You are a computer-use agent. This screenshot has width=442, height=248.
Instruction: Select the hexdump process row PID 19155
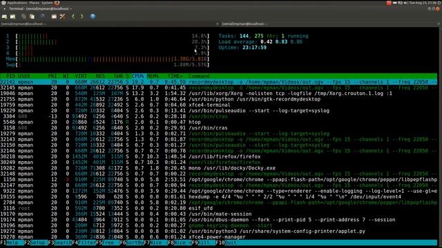point(218,197)
